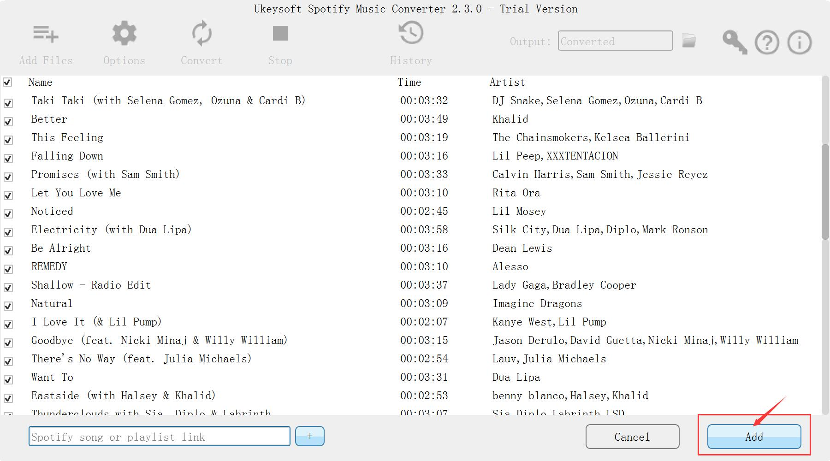Viewport: 830px width, 461px height.
Task: Open the info about icon
Action: coord(799,43)
